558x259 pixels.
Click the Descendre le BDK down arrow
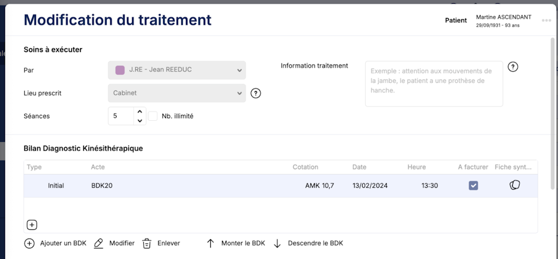[277, 244]
